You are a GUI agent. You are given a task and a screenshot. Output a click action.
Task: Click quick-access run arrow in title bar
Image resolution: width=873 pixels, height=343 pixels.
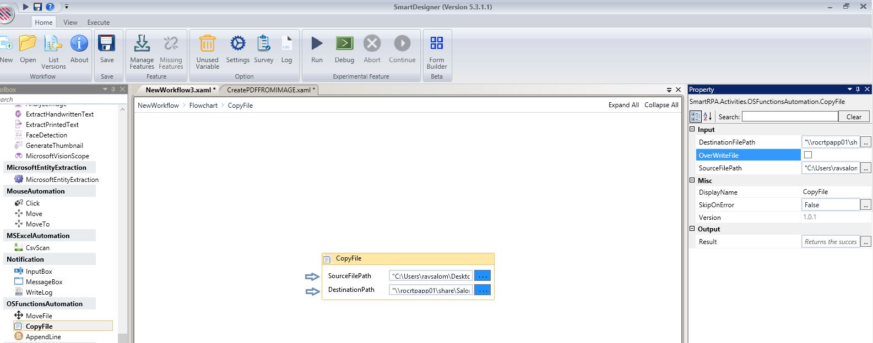point(25,7)
